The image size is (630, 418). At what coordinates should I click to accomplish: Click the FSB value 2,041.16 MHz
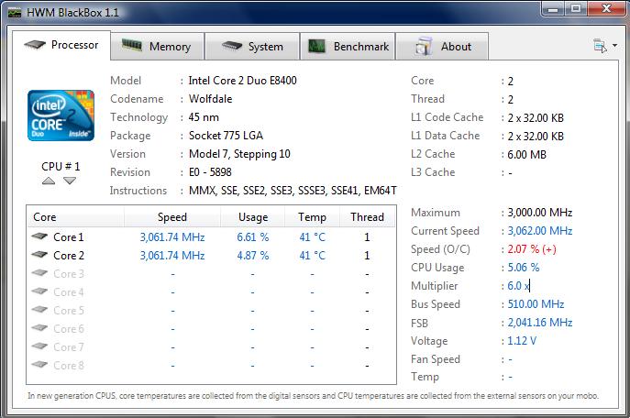[x=539, y=323]
